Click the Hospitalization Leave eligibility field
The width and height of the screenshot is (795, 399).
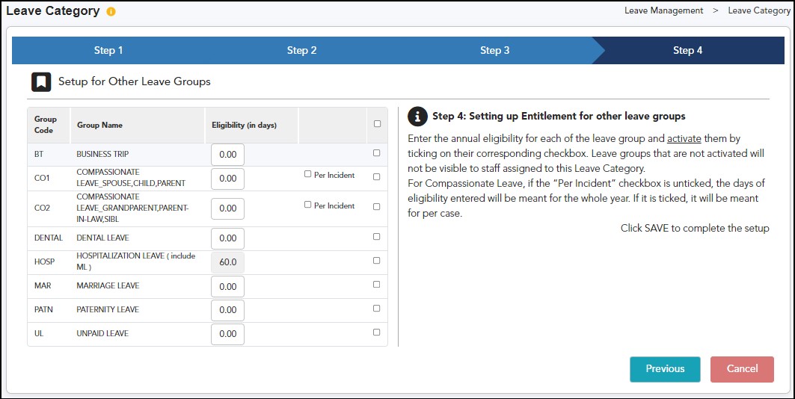[x=227, y=262]
